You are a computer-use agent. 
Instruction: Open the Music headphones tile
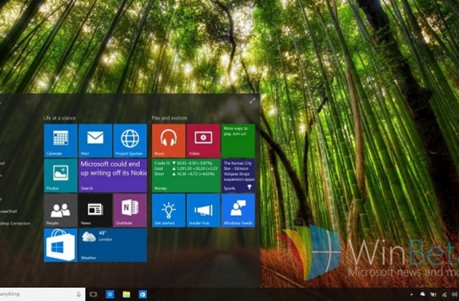169,141
